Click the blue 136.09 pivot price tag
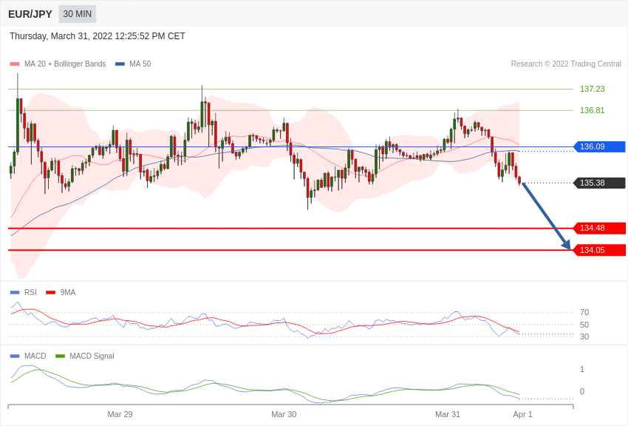 (x=600, y=146)
